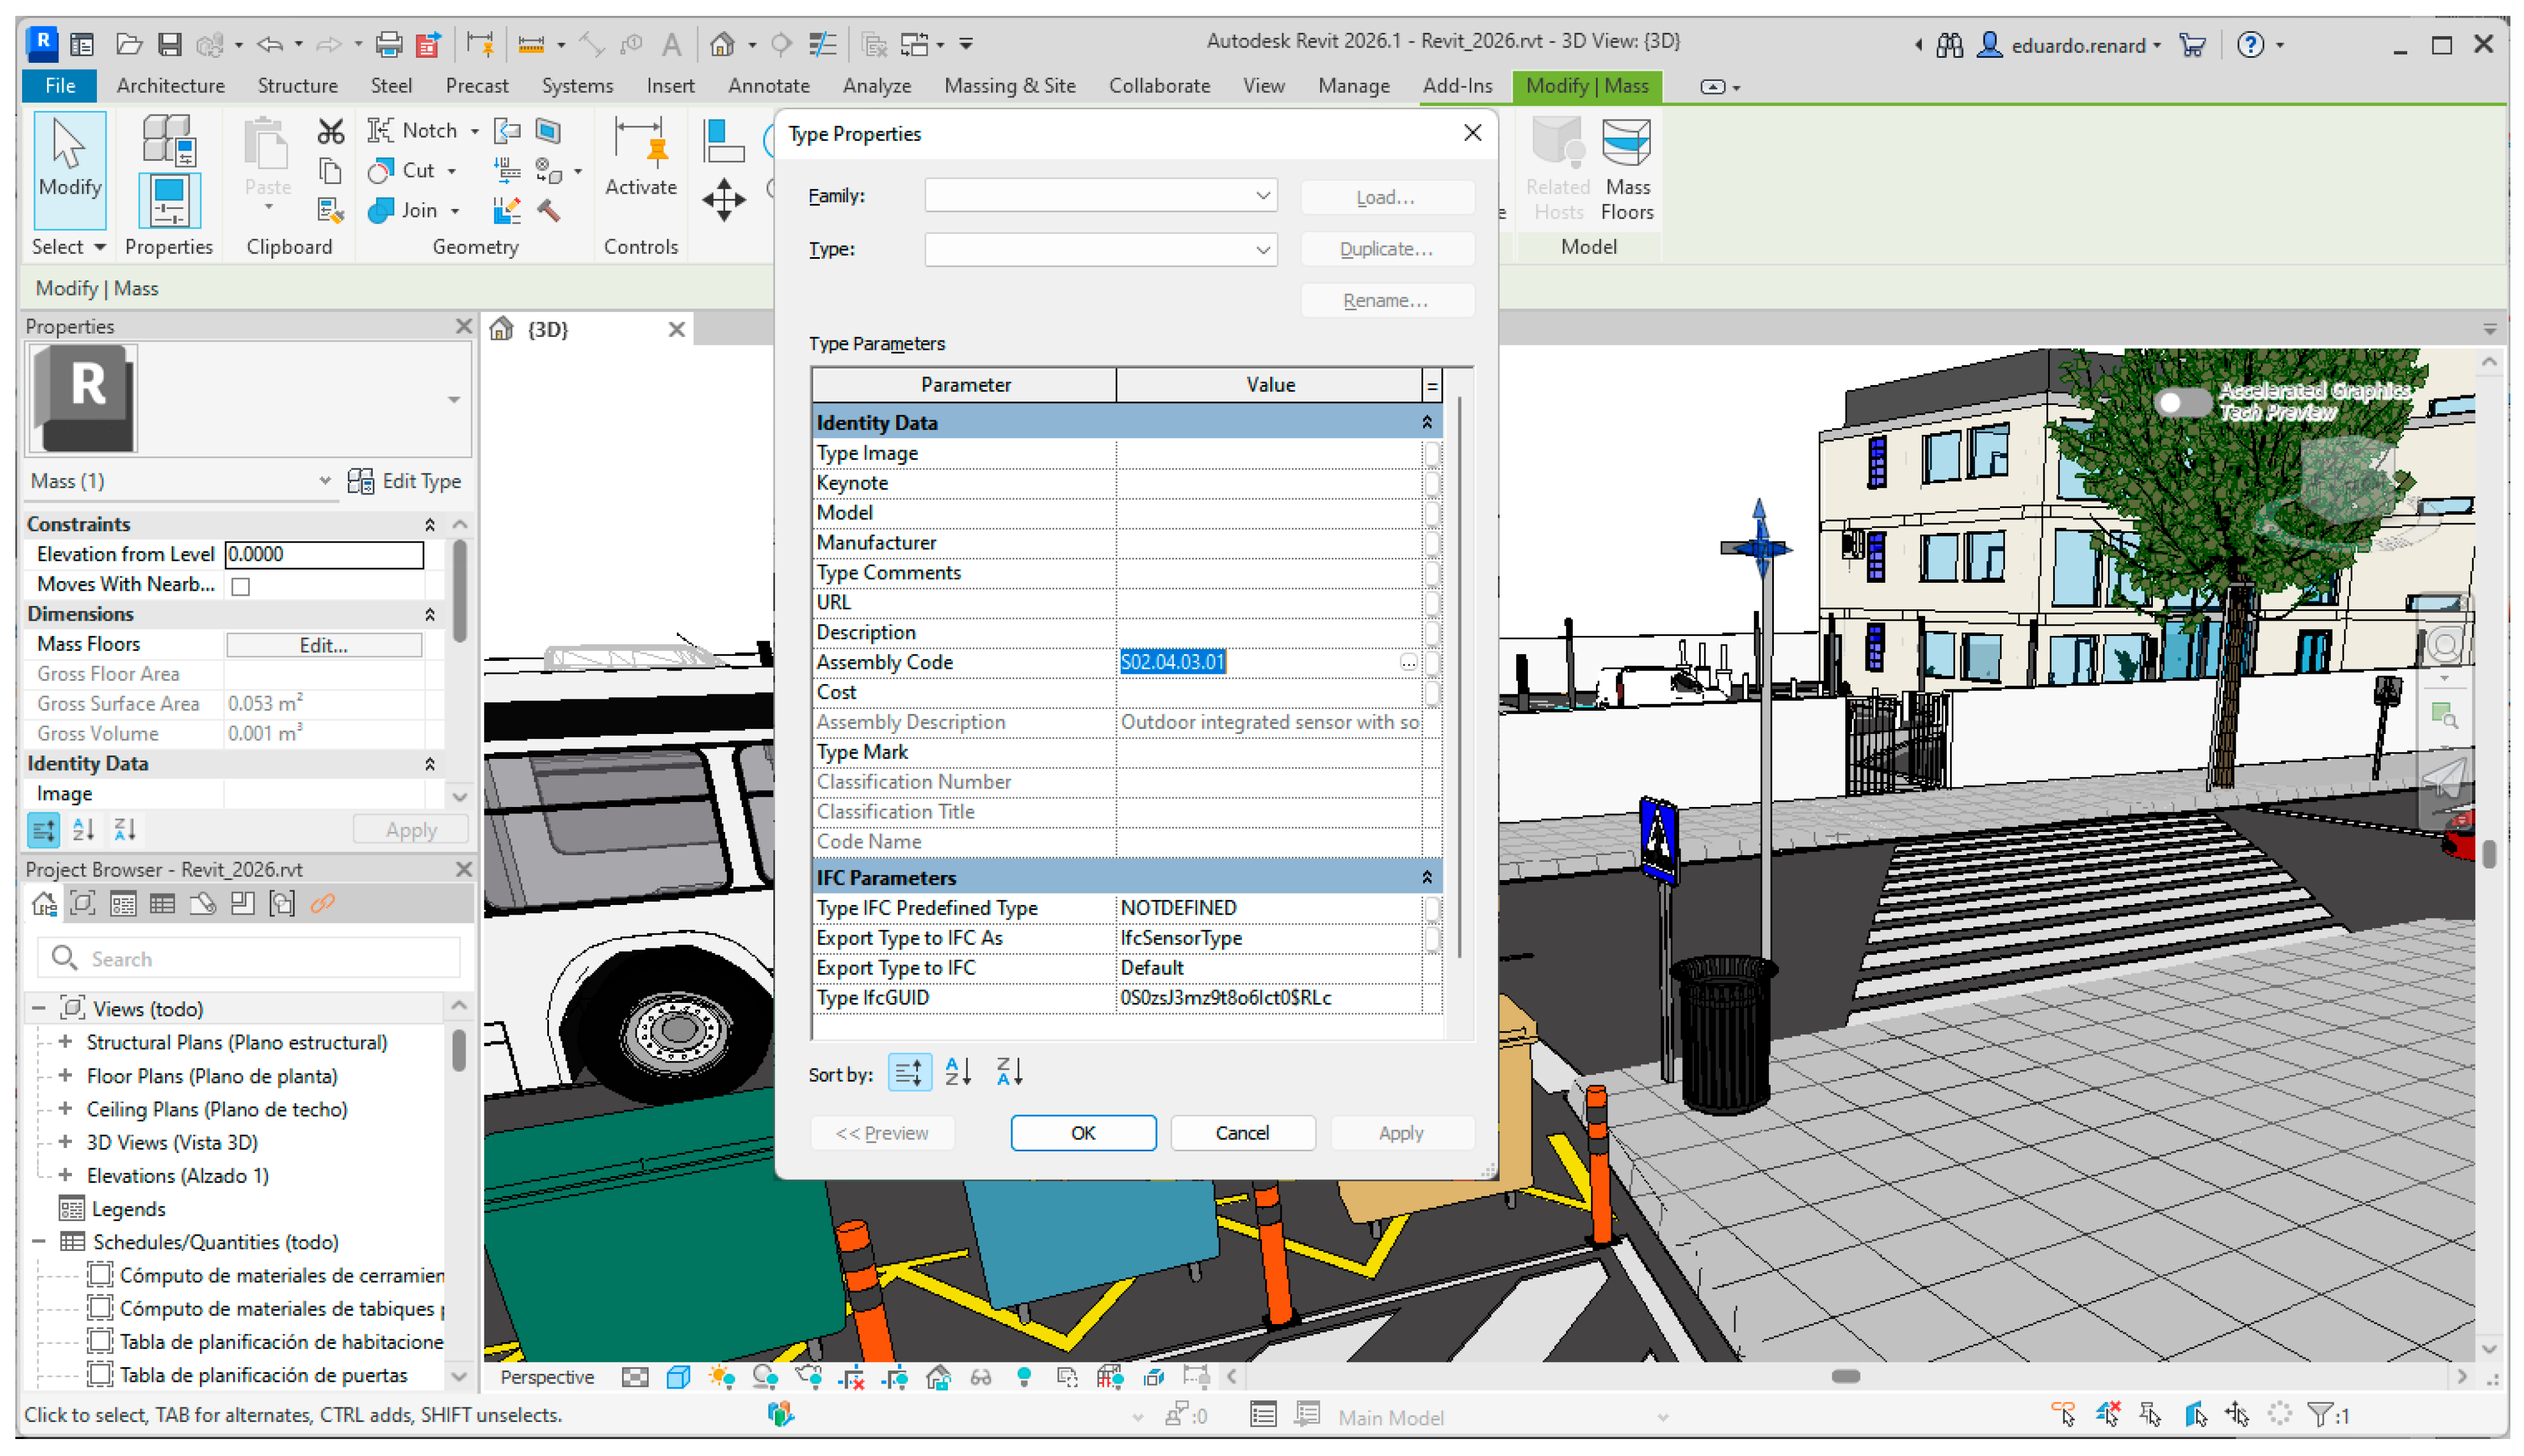Click the Mass Floors Edit button

(x=323, y=645)
